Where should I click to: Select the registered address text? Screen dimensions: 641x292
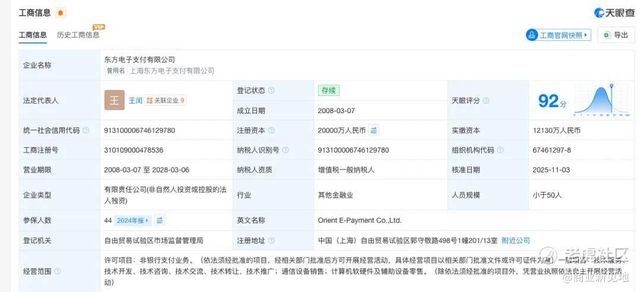(x=408, y=240)
